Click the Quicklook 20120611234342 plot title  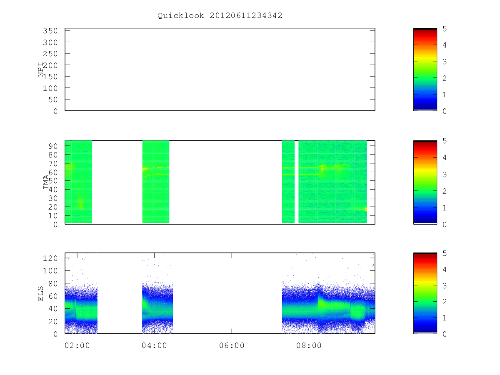pos(220,16)
